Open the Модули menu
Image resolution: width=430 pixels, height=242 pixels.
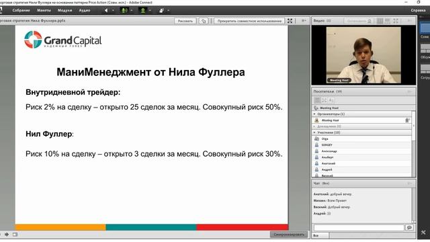pyautogui.click(x=64, y=11)
